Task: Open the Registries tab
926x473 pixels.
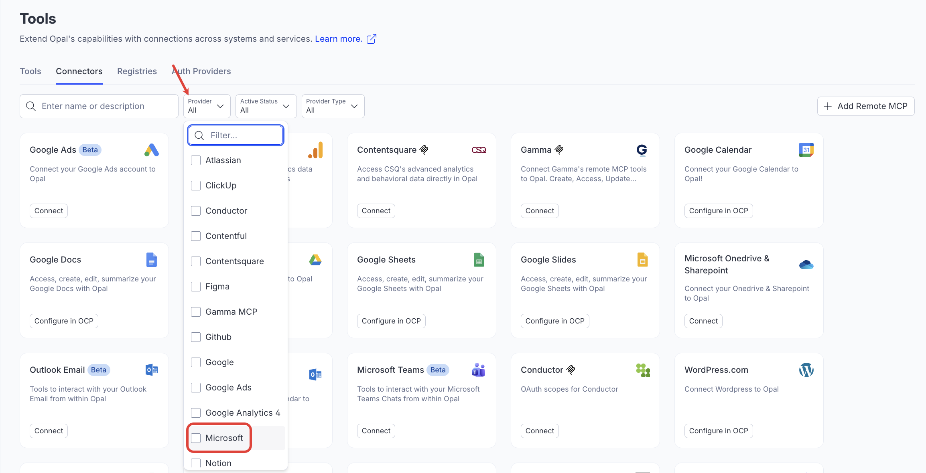Action: pyautogui.click(x=137, y=71)
